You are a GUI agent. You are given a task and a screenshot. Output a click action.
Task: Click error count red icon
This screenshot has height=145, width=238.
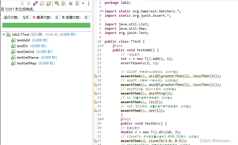(x=34, y=17)
